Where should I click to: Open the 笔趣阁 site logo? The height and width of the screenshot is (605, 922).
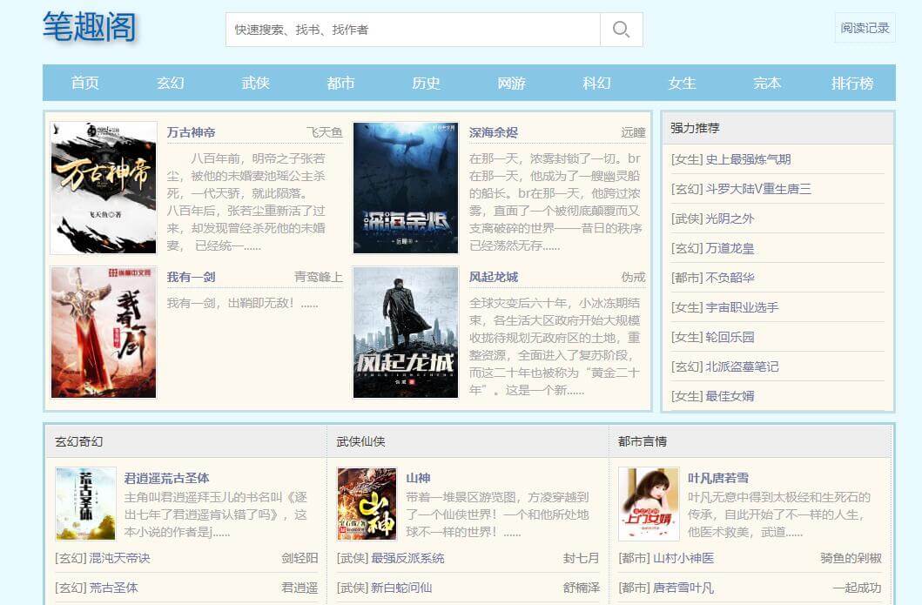pyautogui.click(x=90, y=27)
